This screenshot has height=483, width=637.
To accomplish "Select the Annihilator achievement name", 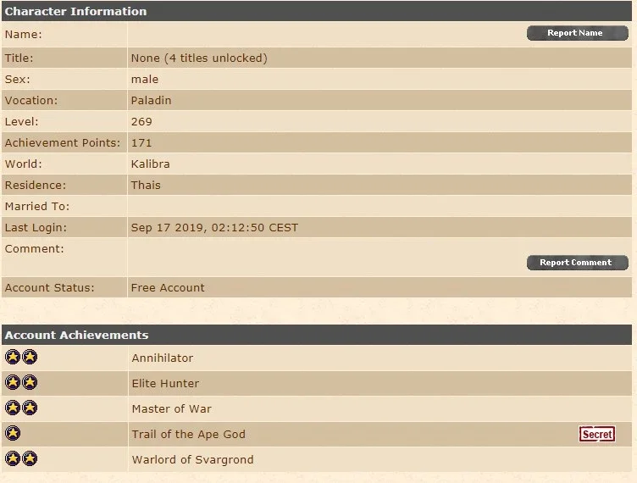I will (162, 358).
